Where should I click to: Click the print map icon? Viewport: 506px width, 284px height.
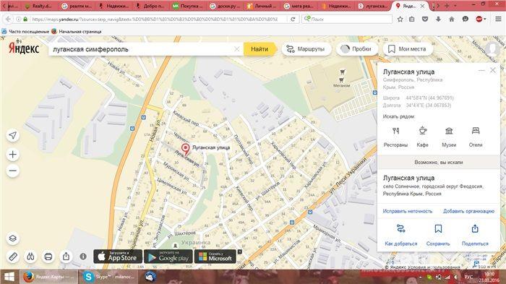48,257
